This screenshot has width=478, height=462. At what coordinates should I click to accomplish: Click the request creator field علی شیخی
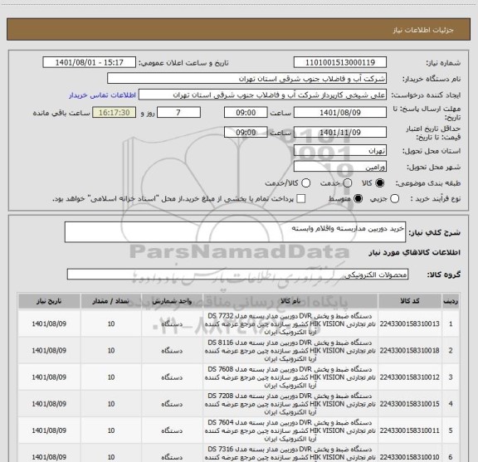(262, 95)
